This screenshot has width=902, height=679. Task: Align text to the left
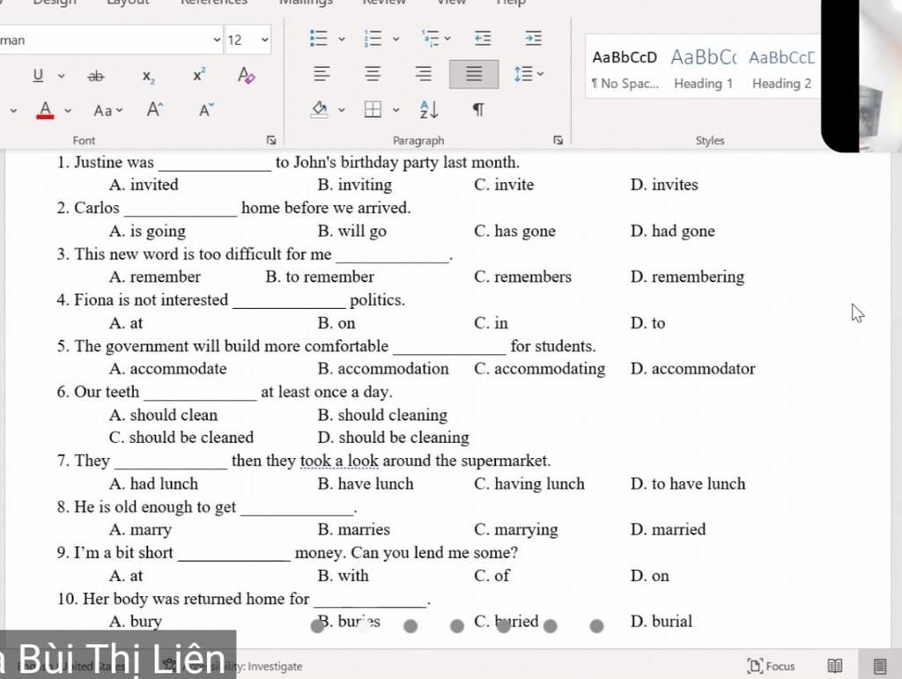click(x=322, y=74)
